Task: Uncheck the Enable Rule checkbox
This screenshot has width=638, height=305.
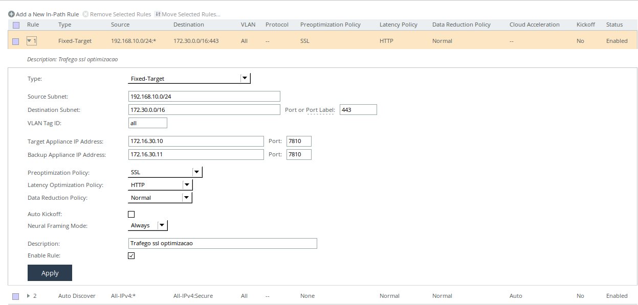Action: pyautogui.click(x=131, y=255)
